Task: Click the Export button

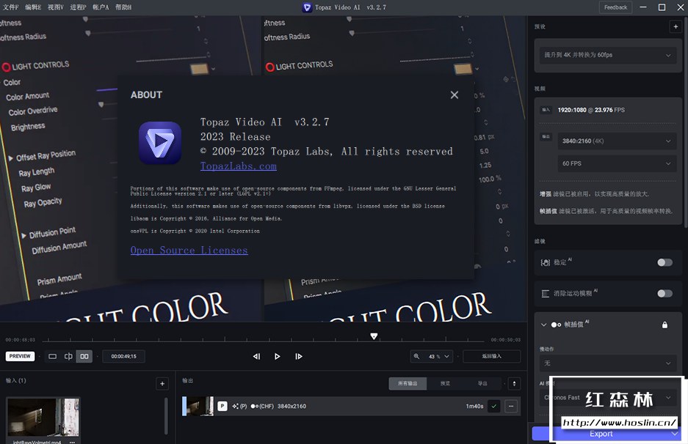Action: pos(601,434)
